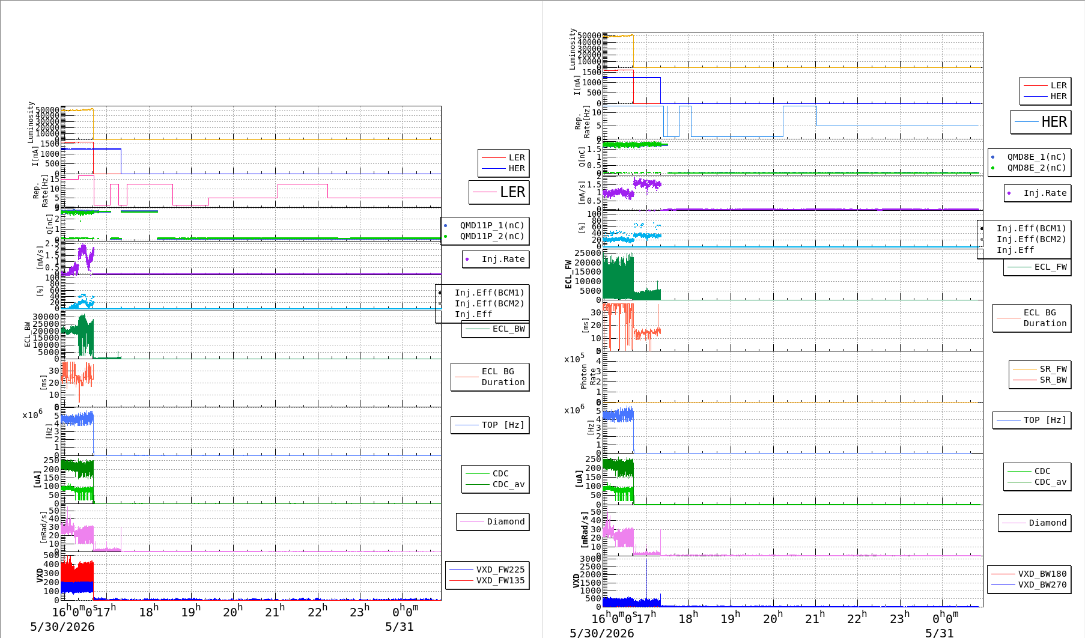The image size is (1085, 638).
Task: Click the ECL_BW legend label
Action: pyautogui.click(x=508, y=329)
